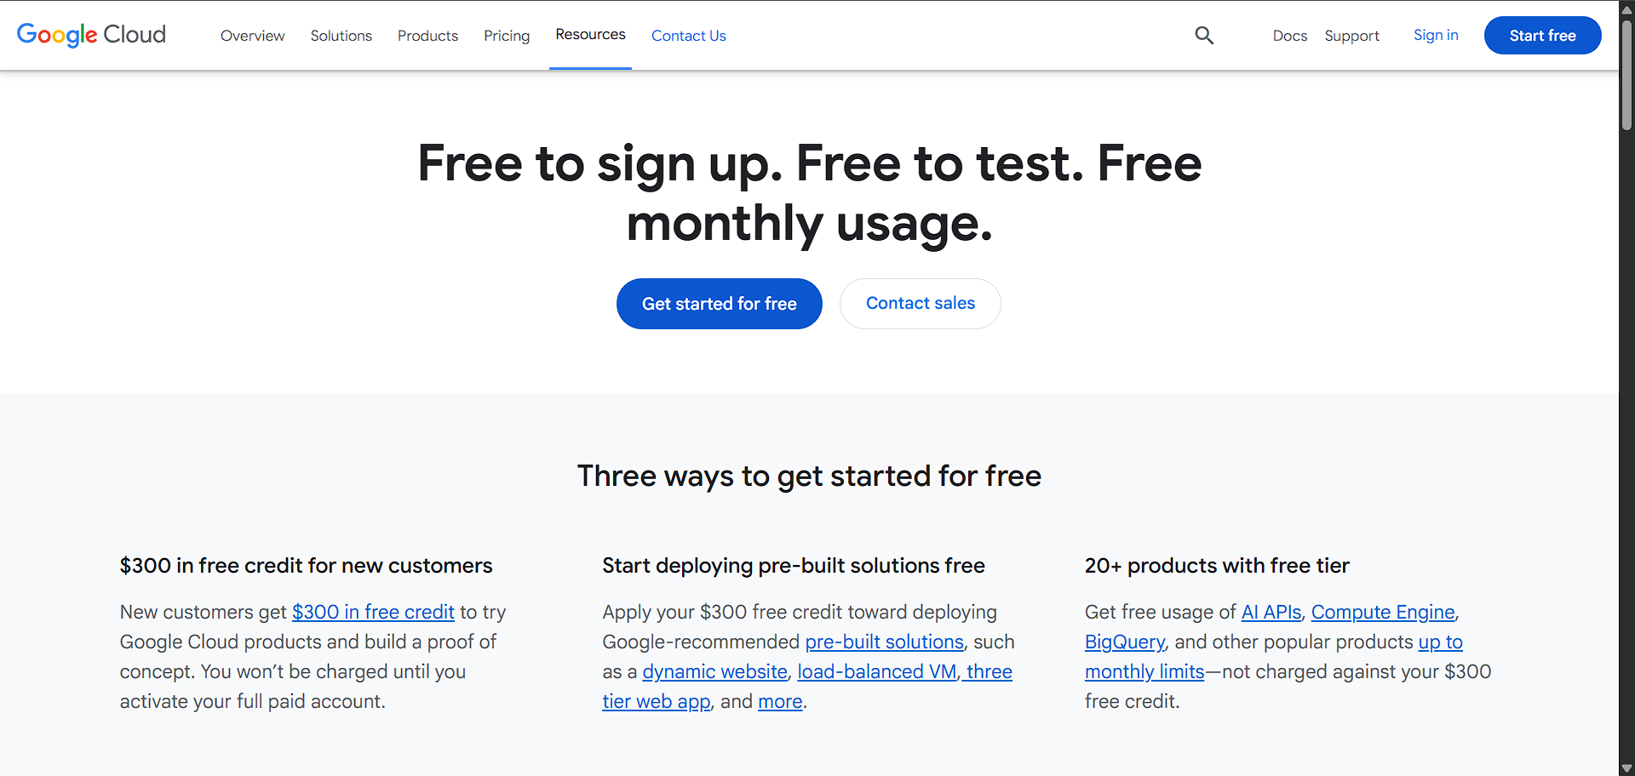Click the search magnifier icon
Viewport: 1635px width, 776px height.
tap(1204, 35)
